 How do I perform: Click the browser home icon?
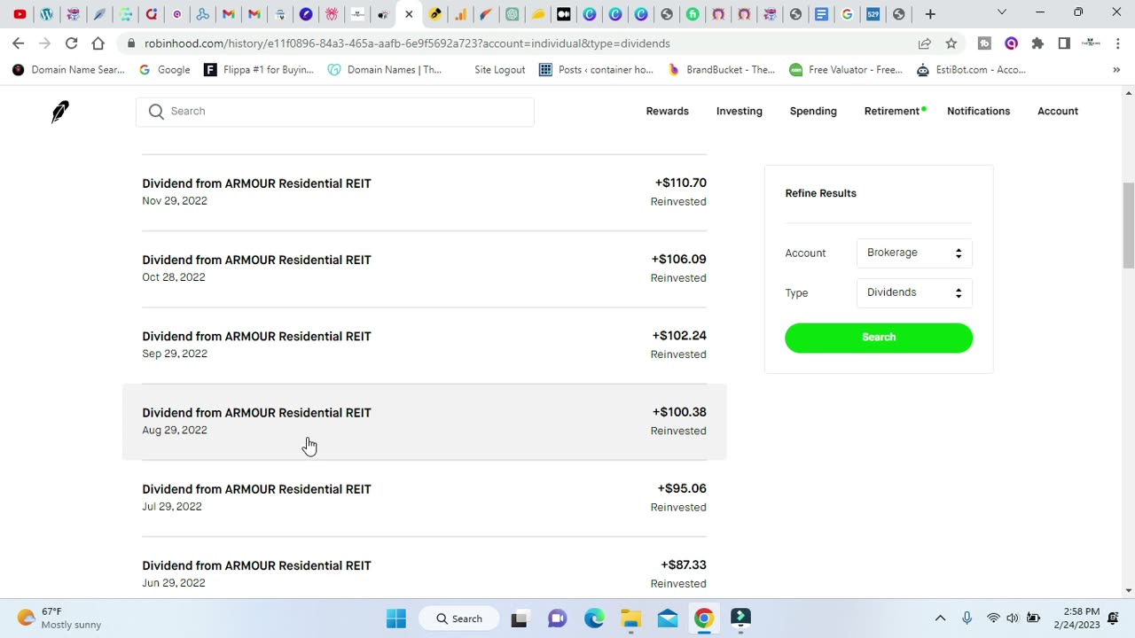pos(98,43)
